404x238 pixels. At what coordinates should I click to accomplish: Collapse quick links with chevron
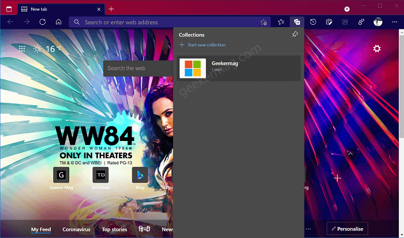click(350, 154)
